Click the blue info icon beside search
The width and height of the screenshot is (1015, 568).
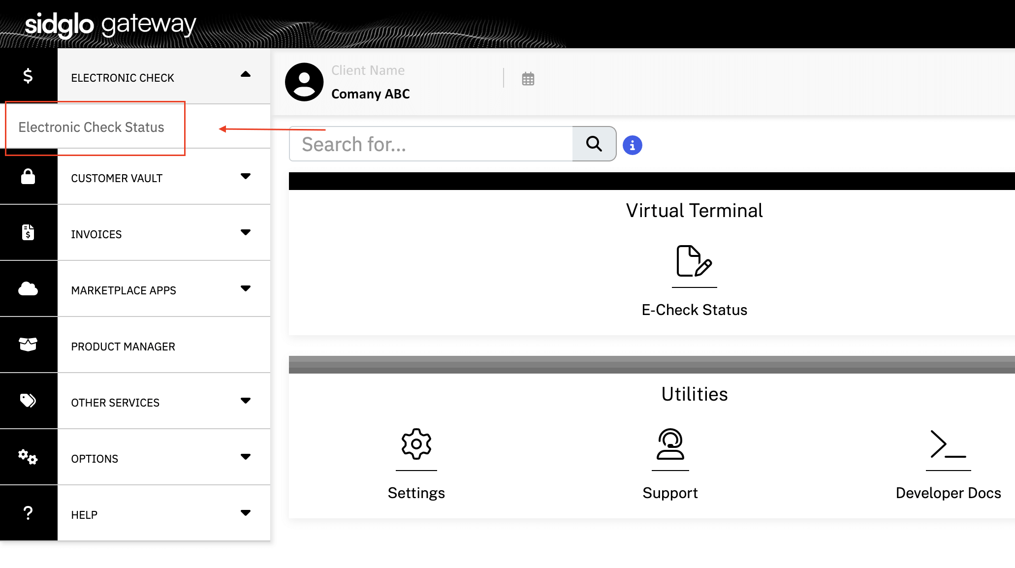(633, 145)
